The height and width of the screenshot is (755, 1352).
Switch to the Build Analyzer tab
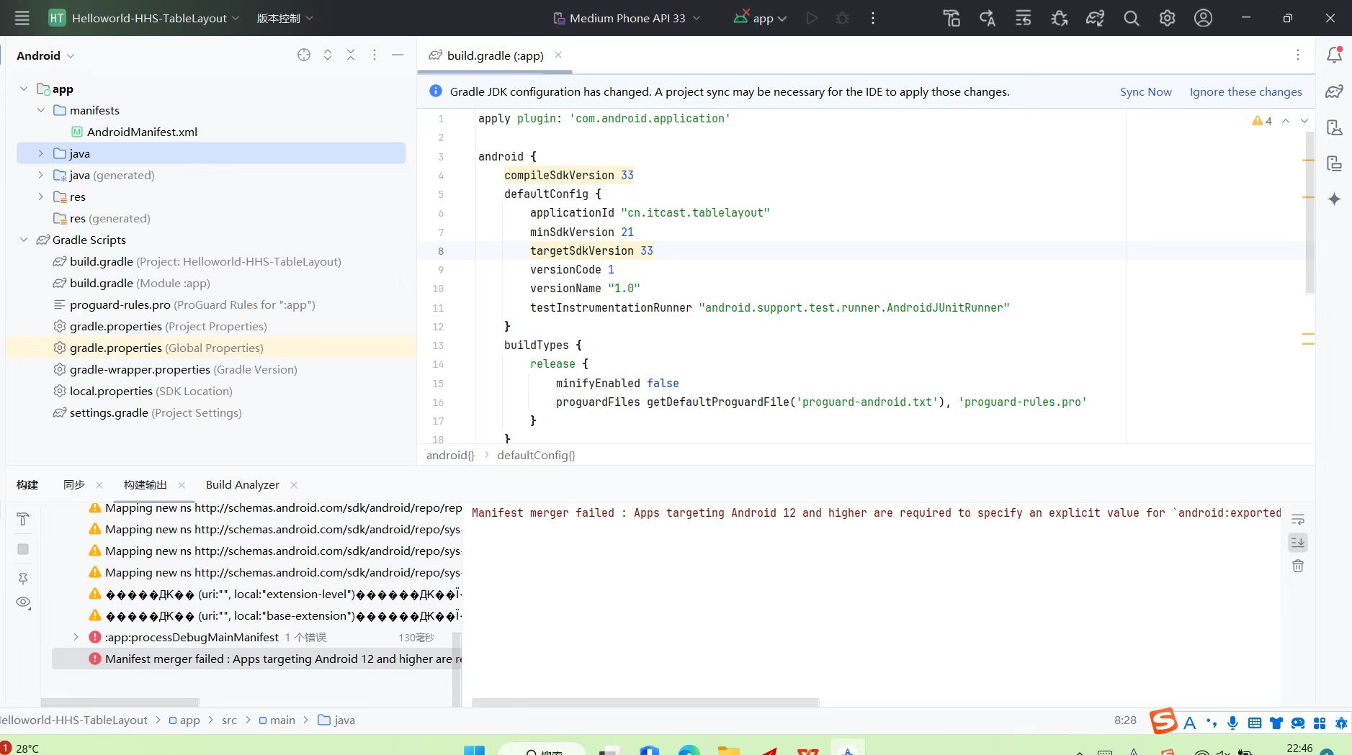point(242,485)
